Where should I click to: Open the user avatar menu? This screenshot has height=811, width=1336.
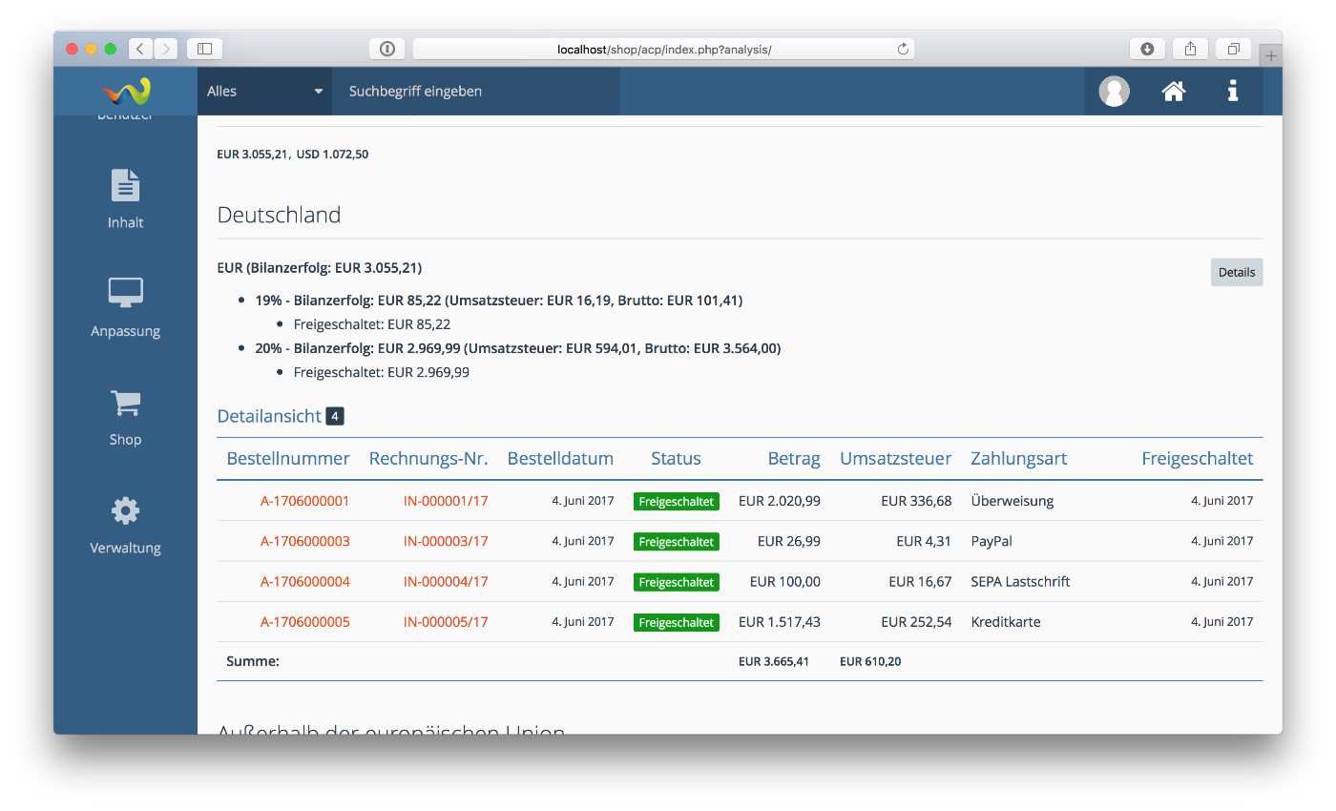(1114, 92)
